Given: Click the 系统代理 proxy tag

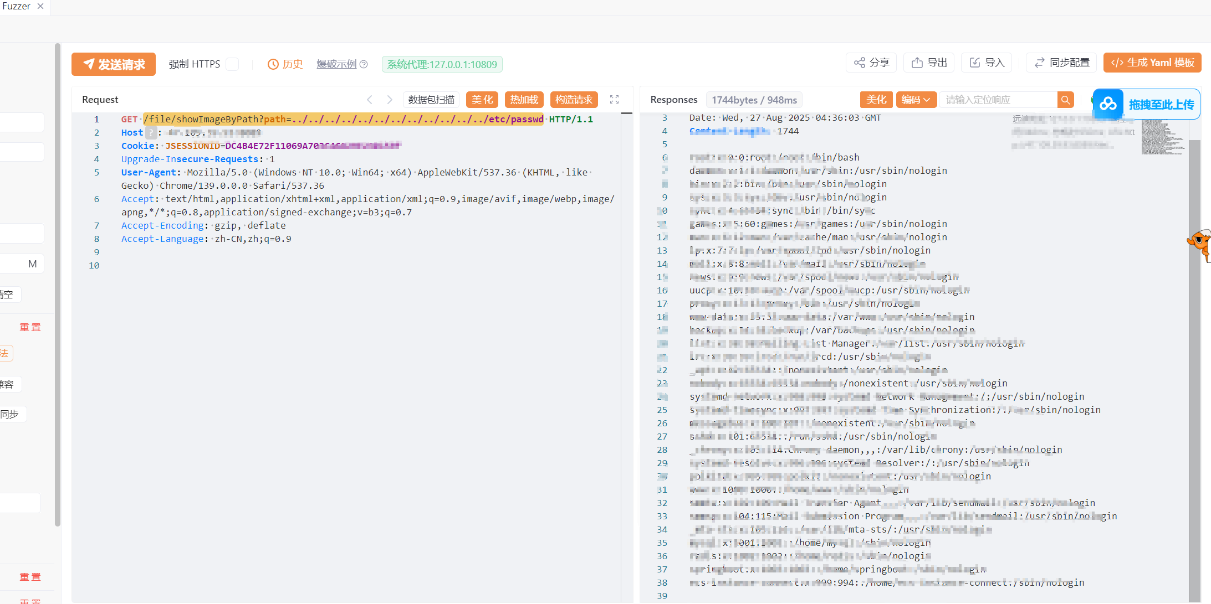Looking at the screenshot, I should pyautogui.click(x=442, y=64).
